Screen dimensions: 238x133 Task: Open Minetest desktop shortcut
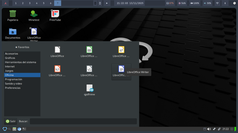point(34,16)
